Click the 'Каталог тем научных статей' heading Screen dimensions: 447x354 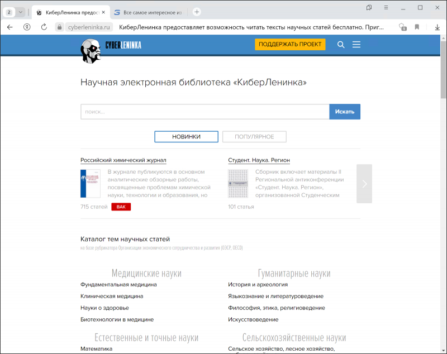tap(125, 239)
